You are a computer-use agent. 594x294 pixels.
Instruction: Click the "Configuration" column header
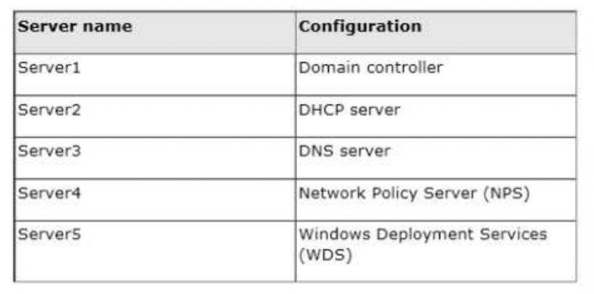point(360,27)
